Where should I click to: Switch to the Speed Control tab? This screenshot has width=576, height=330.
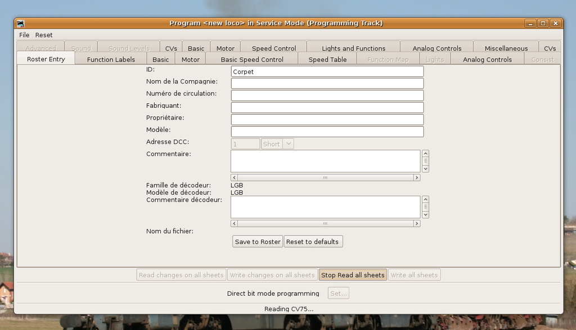274,48
